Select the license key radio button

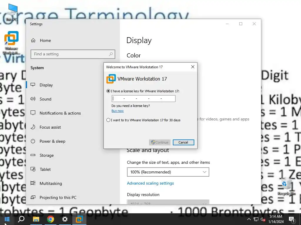[x=108, y=91]
